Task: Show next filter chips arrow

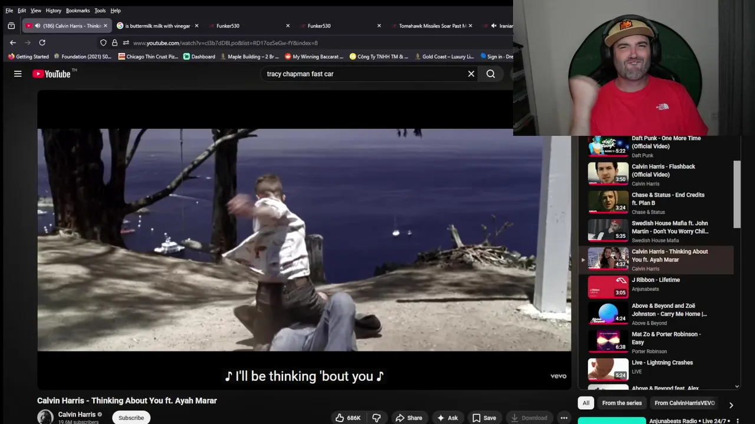Action: click(x=731, y=405)
